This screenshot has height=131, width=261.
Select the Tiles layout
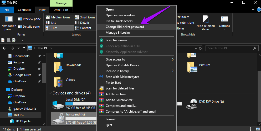(x=60, y=28)
